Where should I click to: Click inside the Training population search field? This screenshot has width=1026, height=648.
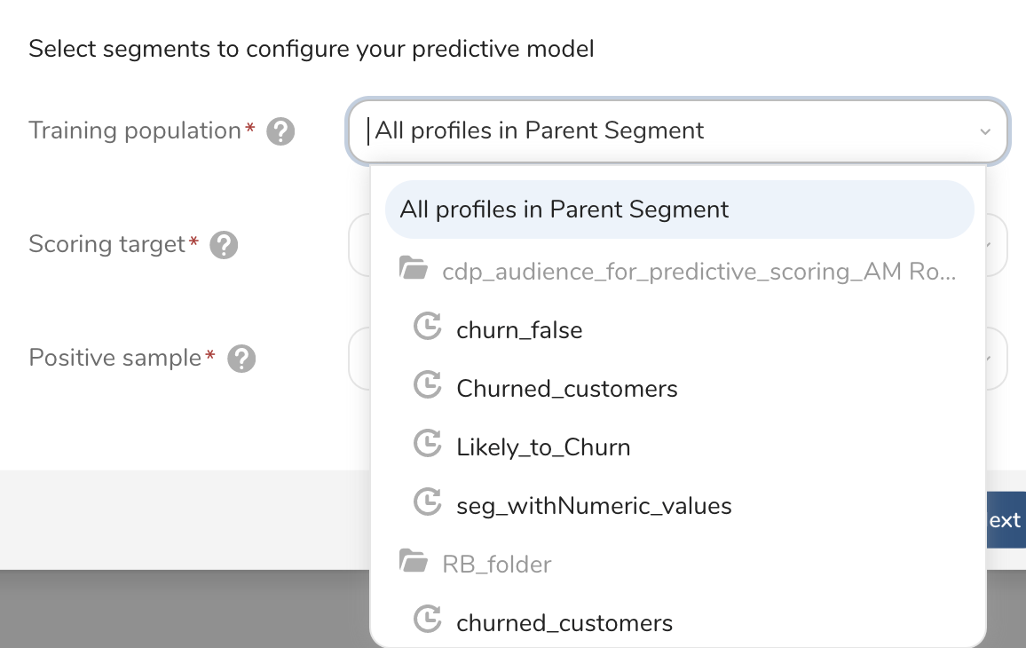657,131
